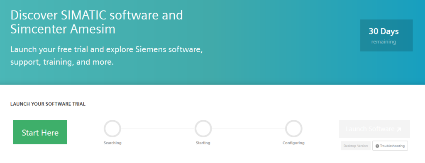Click the Discover SIMATIC software headline
The image size is (425, 163).
tap(96, 22)
